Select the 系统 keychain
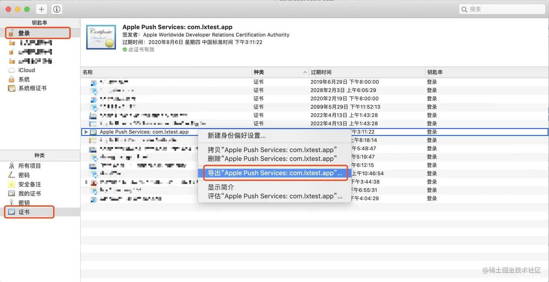 (24, 79)
